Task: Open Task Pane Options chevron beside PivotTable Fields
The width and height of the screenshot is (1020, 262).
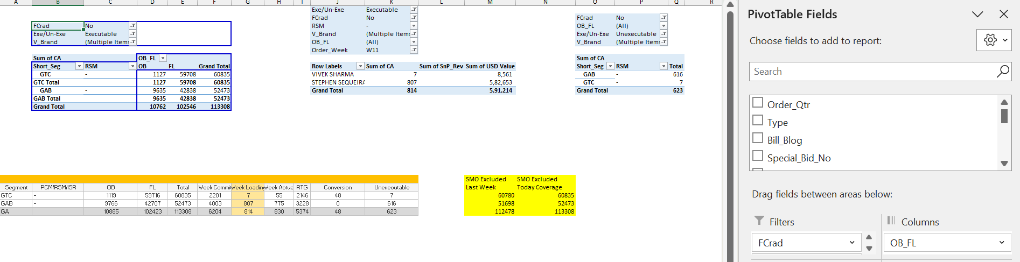Action: [x=977, y=15]
